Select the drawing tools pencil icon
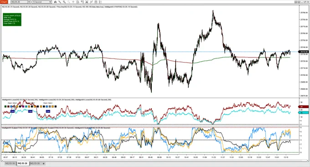The height and width of the screenshot is (167, 310). (x=60, y=2)
